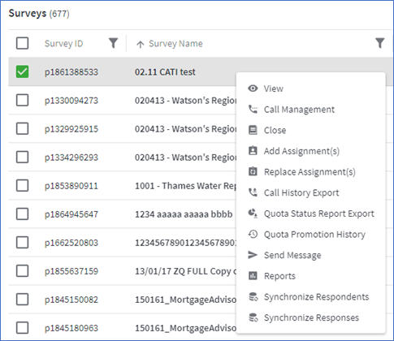The height and width of the screenshot is (341, 394).
Task: Click survey ID p1861388533
Action: [x=71, y=72]
